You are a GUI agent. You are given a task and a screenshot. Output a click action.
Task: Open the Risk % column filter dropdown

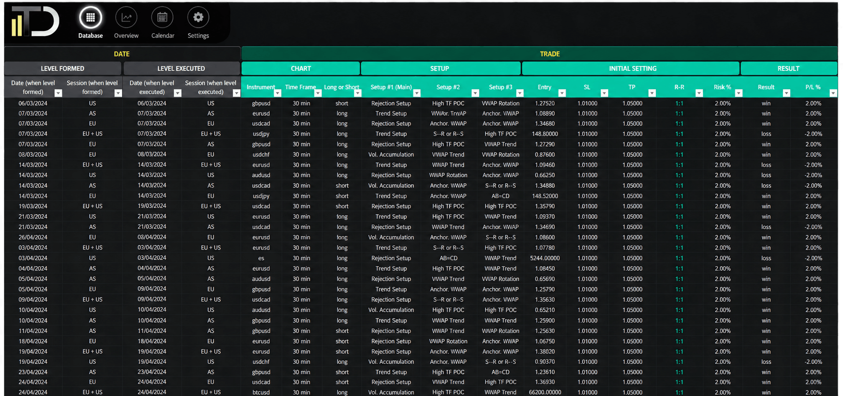click(x=739, y=93)
